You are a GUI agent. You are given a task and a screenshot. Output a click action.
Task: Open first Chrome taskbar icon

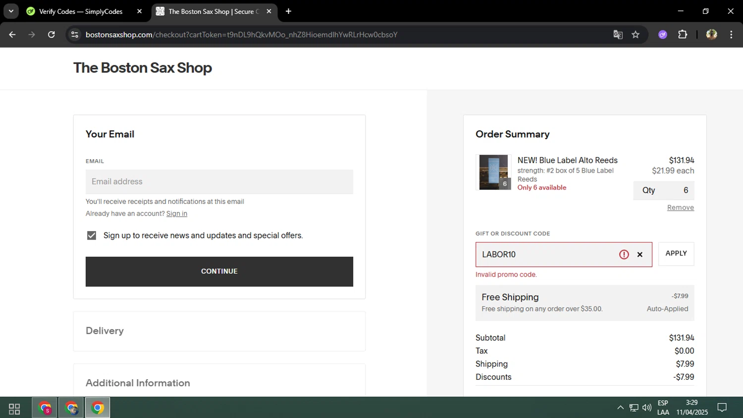pyautogui.click(x=45, y=408)
